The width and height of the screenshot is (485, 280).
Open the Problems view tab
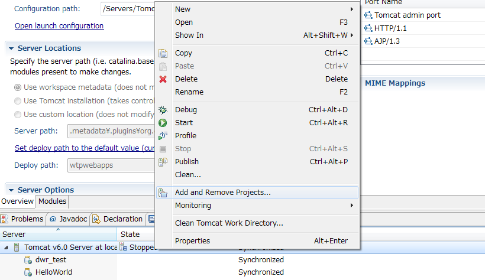(22, 219)
